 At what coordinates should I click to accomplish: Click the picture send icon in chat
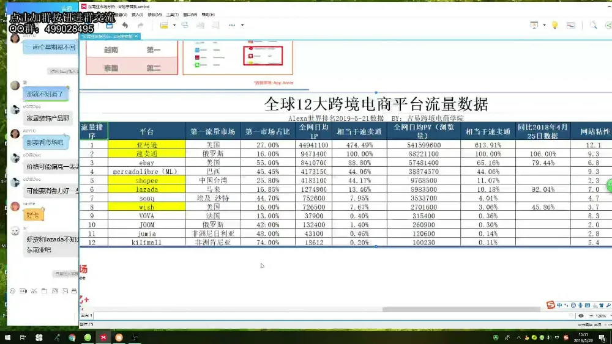(65, 291)
